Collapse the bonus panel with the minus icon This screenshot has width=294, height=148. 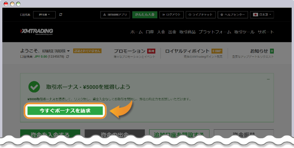268,79
